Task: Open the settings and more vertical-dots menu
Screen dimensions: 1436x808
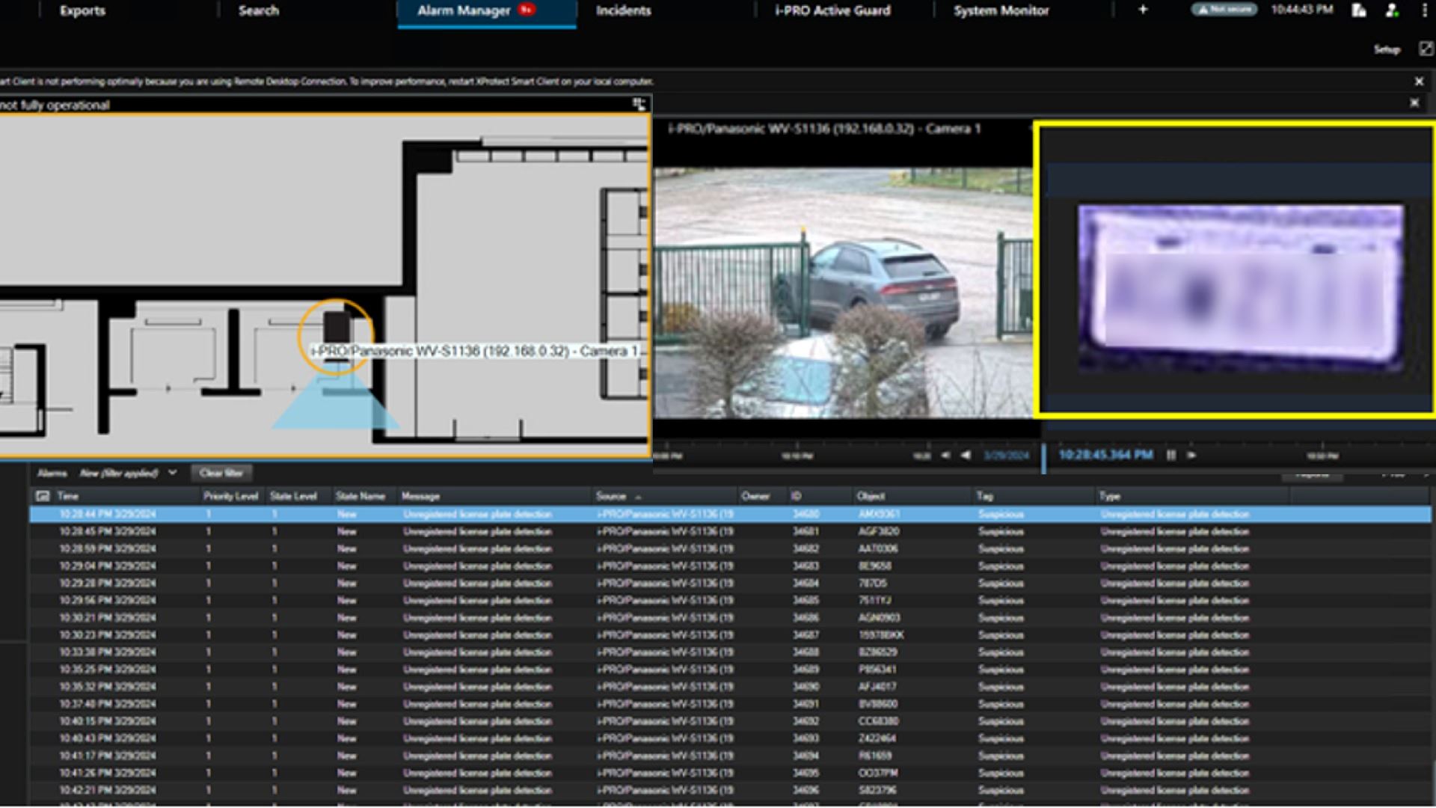Action: coord(1424,10)
